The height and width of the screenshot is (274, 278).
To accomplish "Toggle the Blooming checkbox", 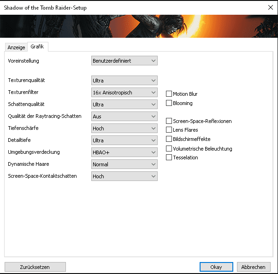I will pyautogui.click(x=169, y=103).
